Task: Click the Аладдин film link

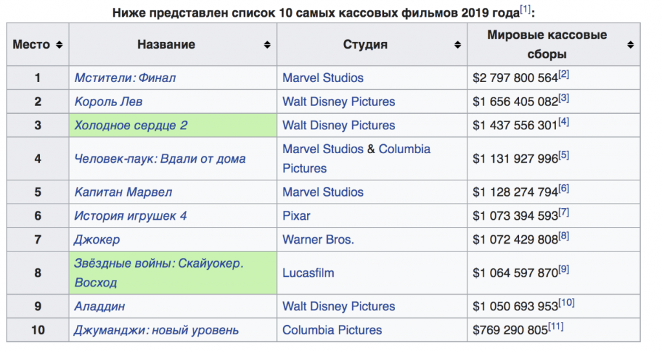Action: pos(100,306)
